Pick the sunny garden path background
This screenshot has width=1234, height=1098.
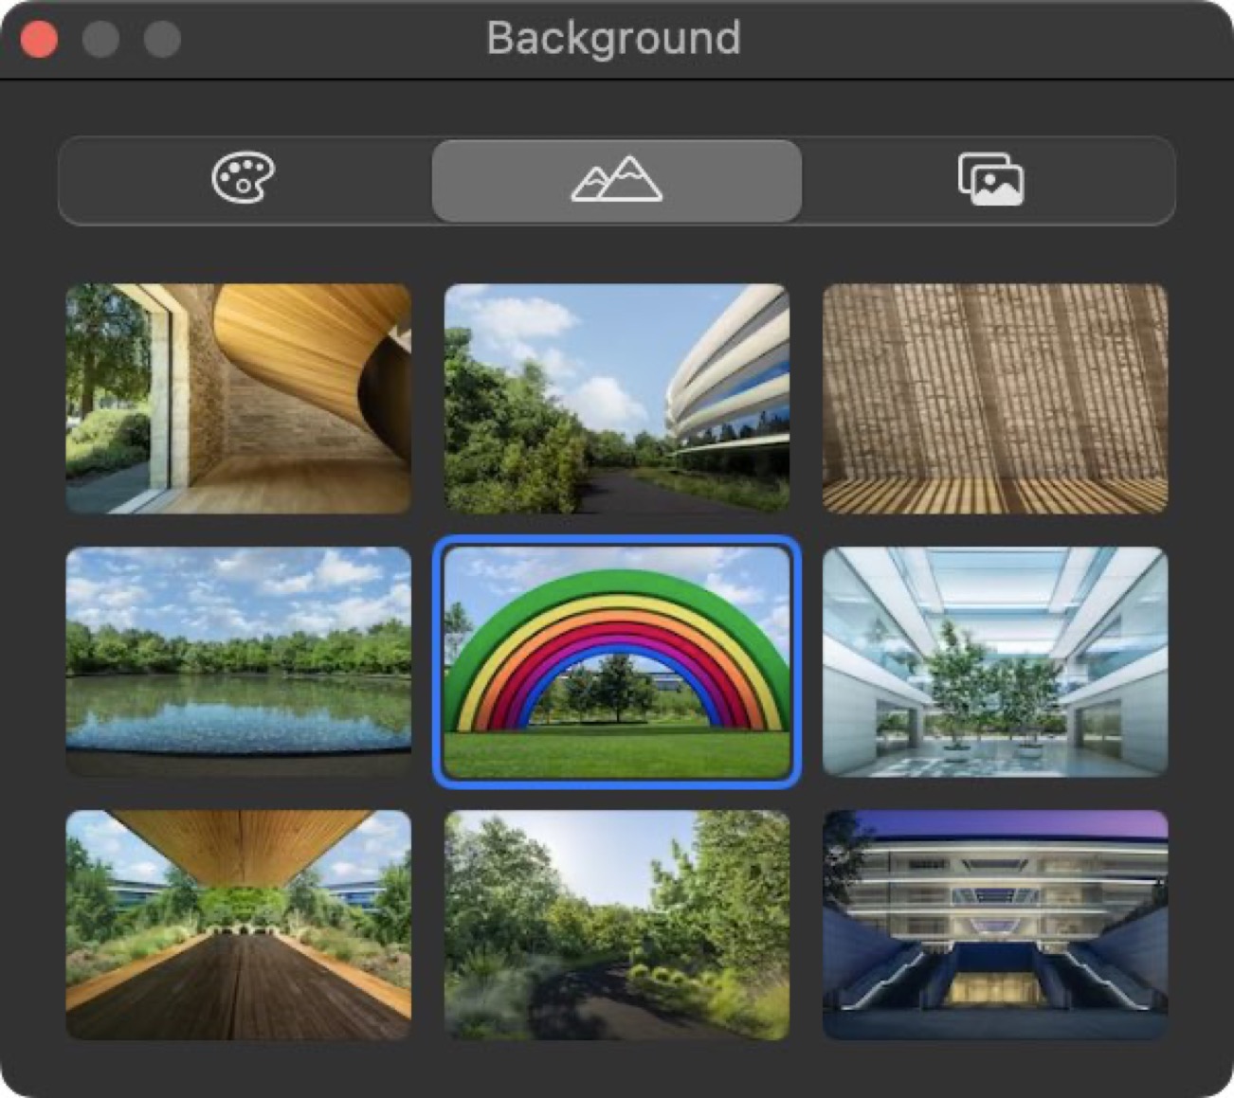click(x=615, y=924)
